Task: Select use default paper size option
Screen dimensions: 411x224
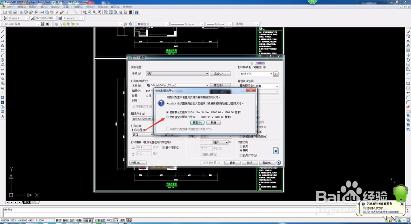Action: point(168,112)
